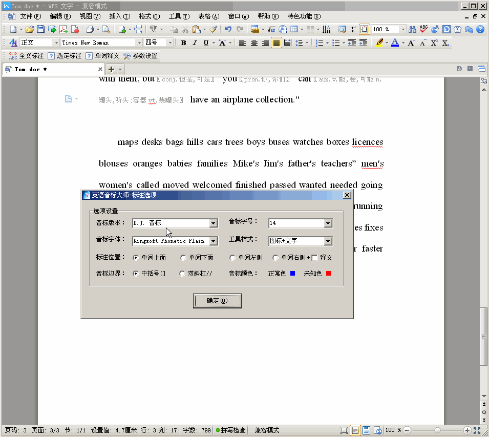The image size is (489, 437).
Task: Choose 中括号[] phonetic boundary
Action: pos(136,274)
